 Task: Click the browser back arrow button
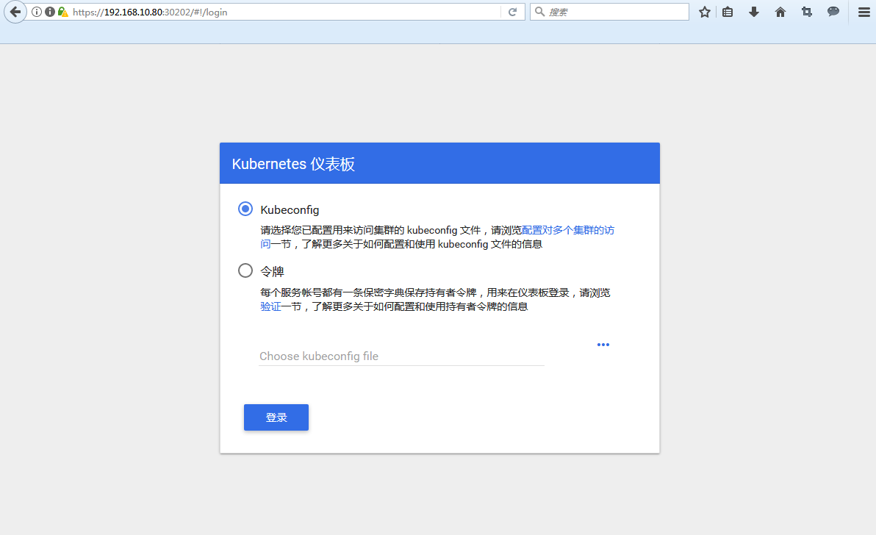click(x=15, y=12)
